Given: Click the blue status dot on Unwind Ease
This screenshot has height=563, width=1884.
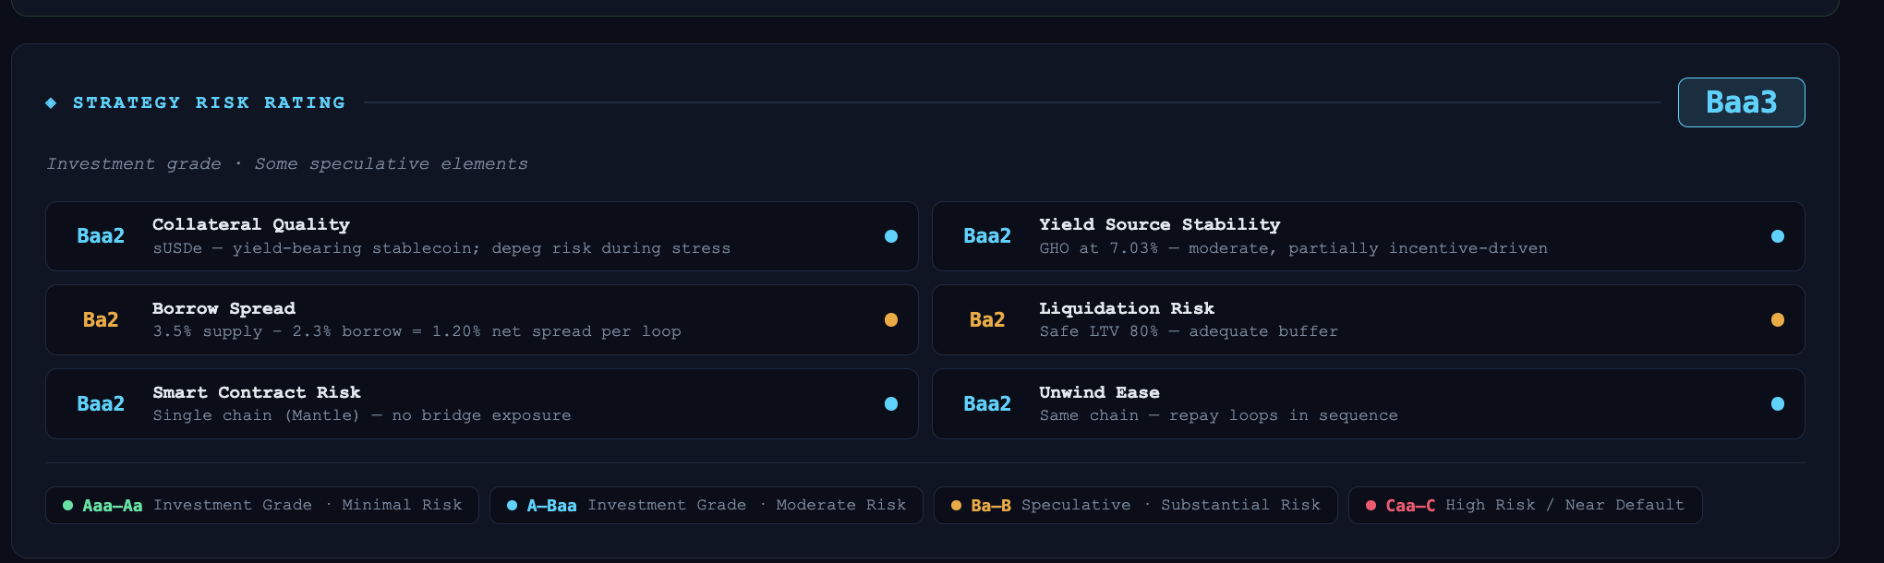Looking at the screenshot, I should click(x=1778, y=404).
